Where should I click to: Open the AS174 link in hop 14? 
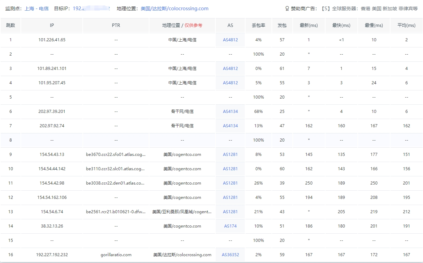(230, 226)
